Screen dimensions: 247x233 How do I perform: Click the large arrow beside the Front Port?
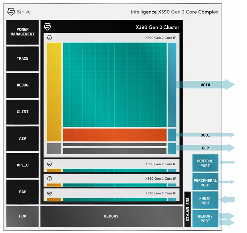pyautogui.click(x=227, y=199)
